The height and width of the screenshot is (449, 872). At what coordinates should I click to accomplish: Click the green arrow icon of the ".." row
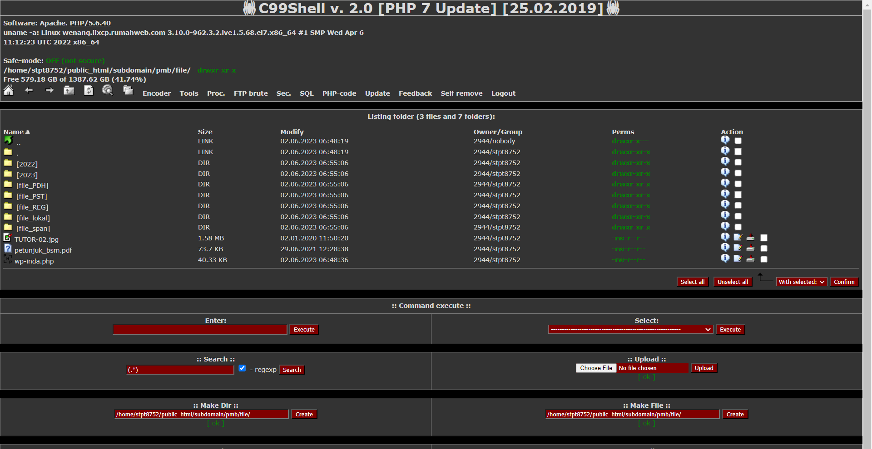(8, 141)
